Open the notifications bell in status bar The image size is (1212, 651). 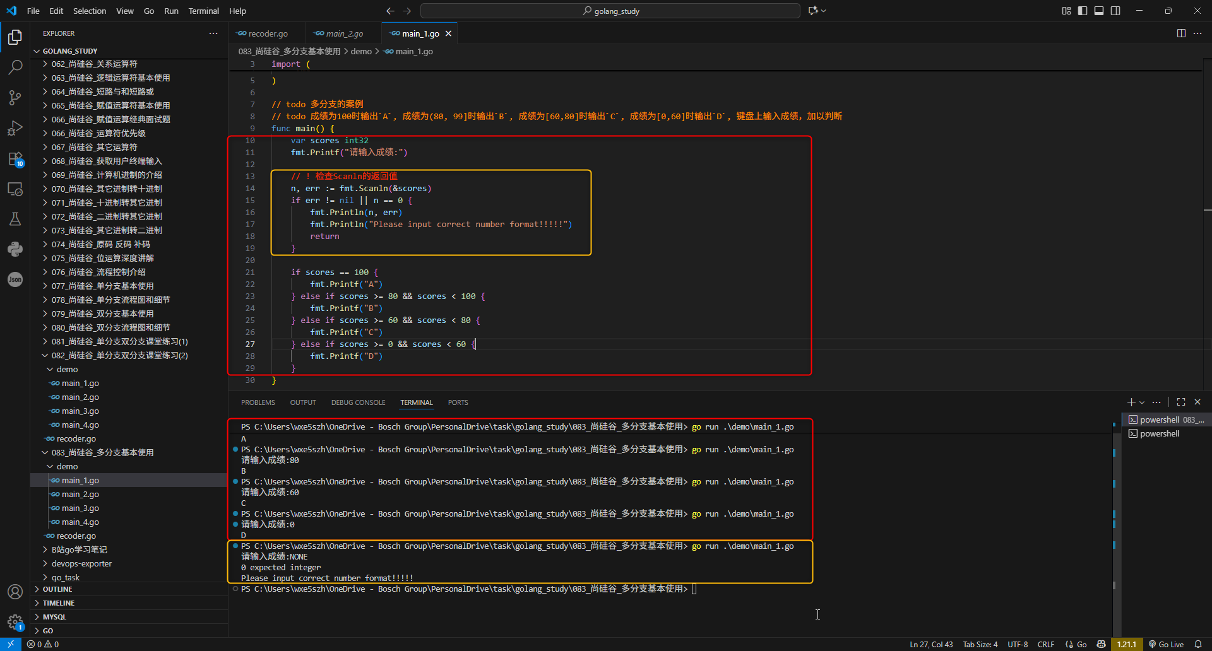click(x=1198, y=644)
